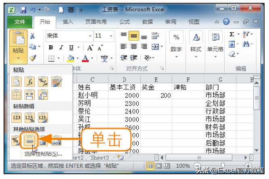Image resolution: width=269 pixels, height=179 pixels.
Task: Toggle Bold formatting
Action: (x=51, y=48)
